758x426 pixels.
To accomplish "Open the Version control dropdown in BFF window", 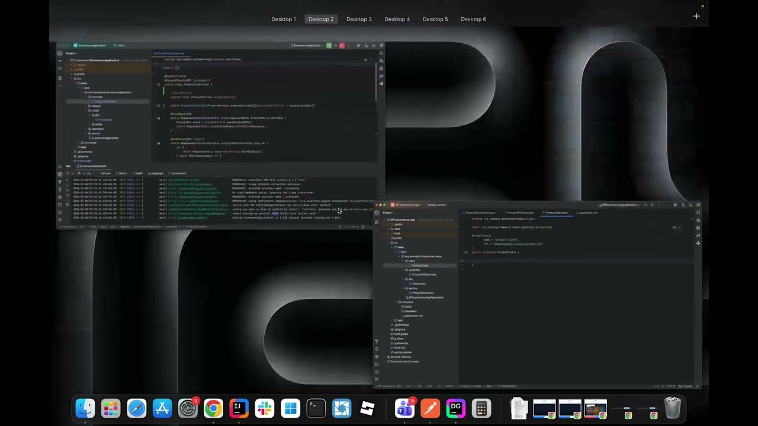I will (x=437, y=205).
